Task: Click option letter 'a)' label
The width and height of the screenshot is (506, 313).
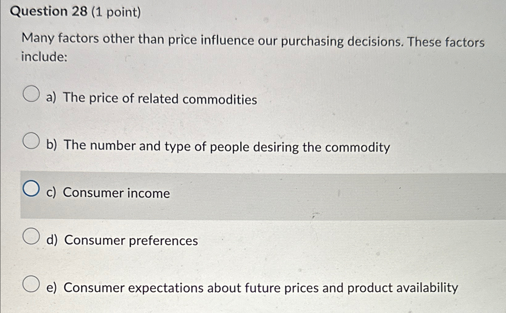Action: pos(52,98)
